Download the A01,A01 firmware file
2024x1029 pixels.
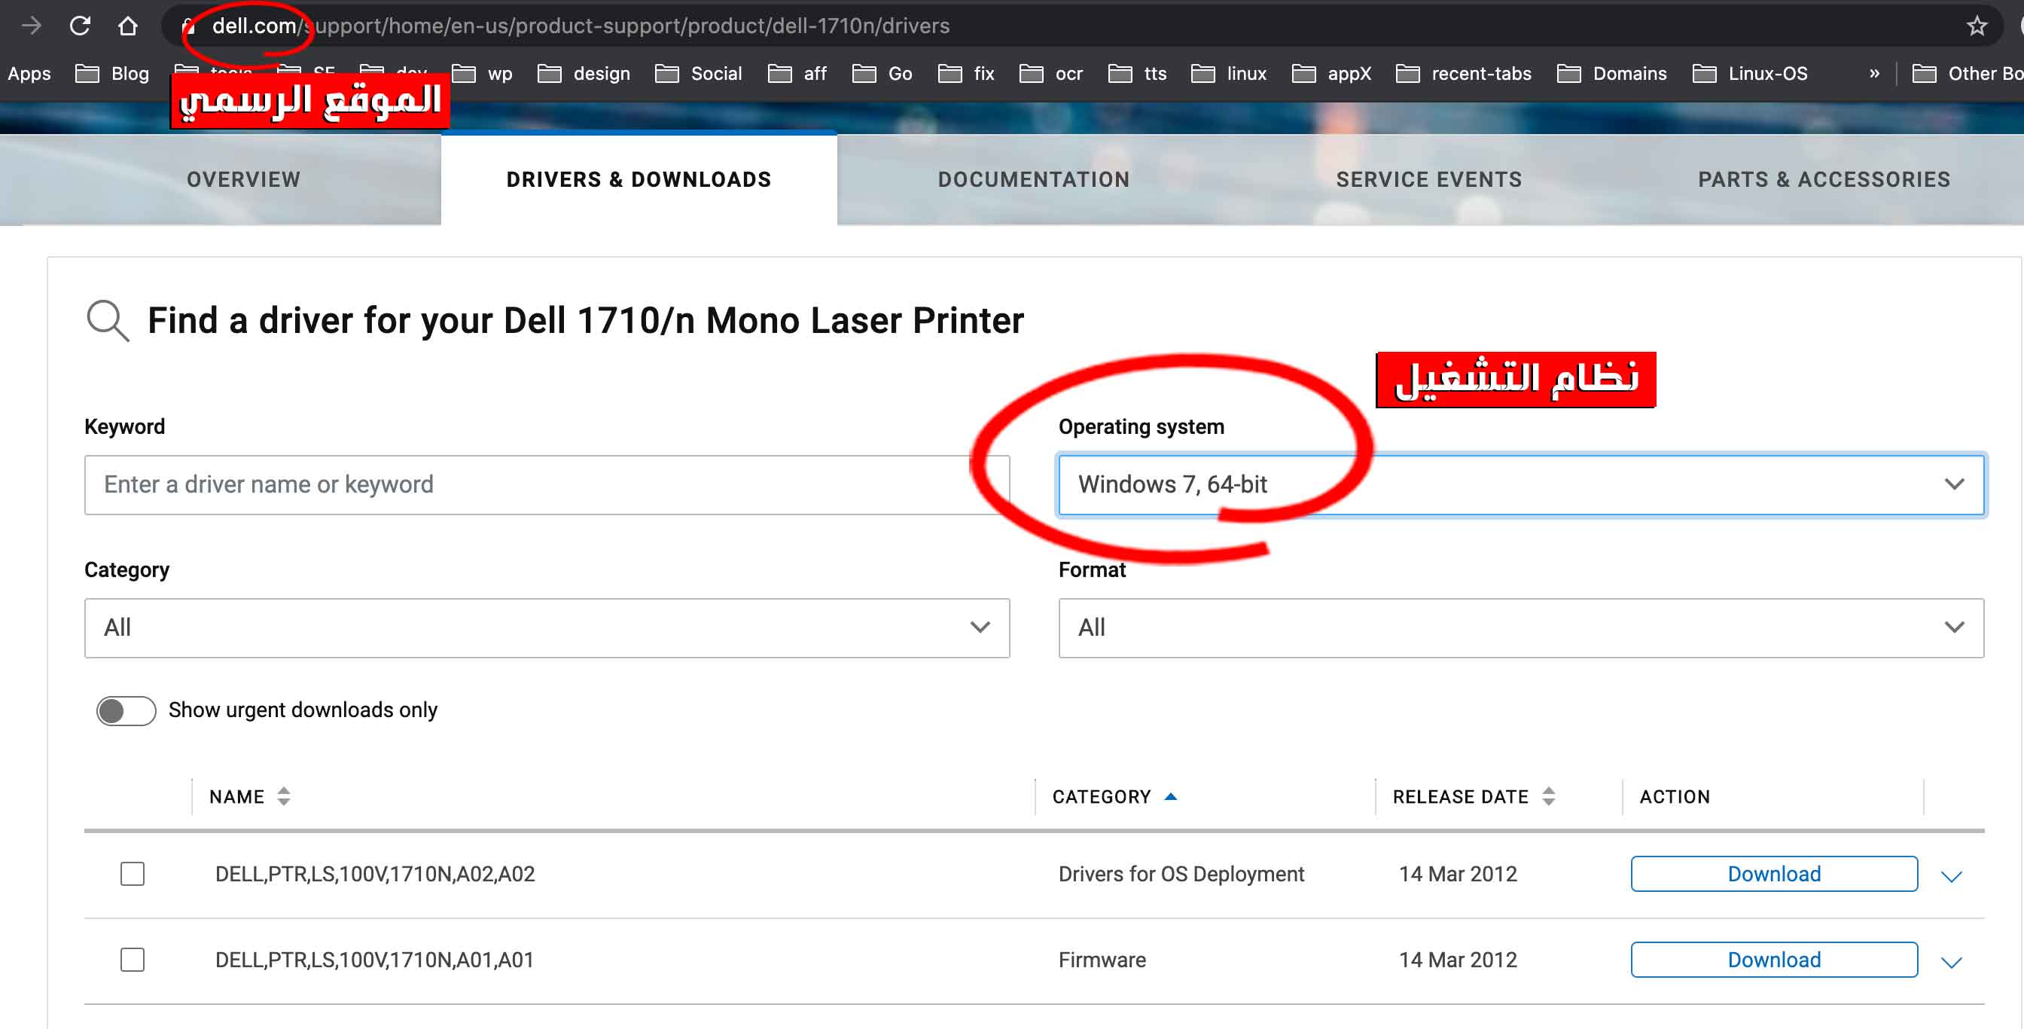[x=1774, y=959]
